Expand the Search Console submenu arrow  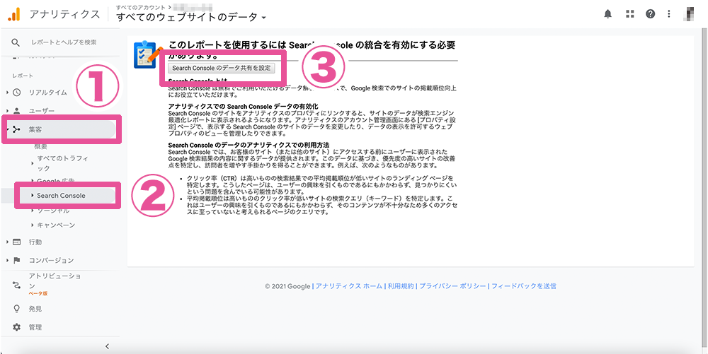click(x=33, y=196)
